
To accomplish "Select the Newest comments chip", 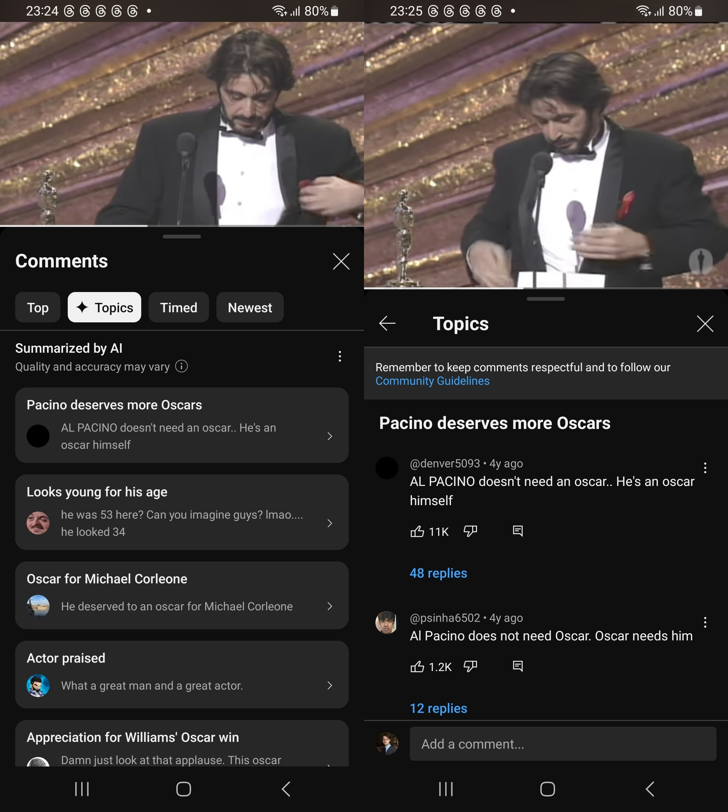I will pyautogui.click(x=250, y=307).
